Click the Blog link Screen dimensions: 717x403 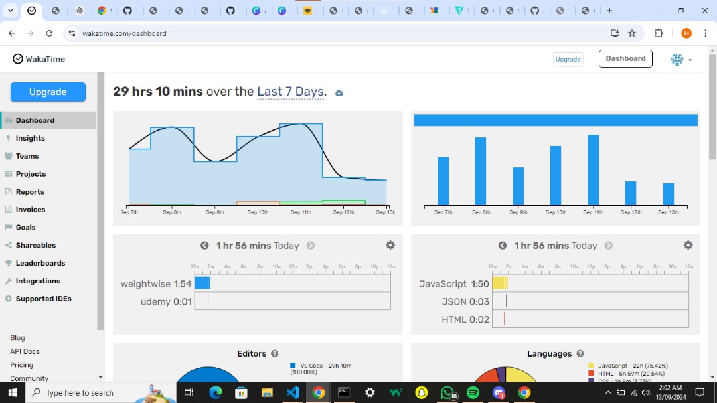(17, 337)
